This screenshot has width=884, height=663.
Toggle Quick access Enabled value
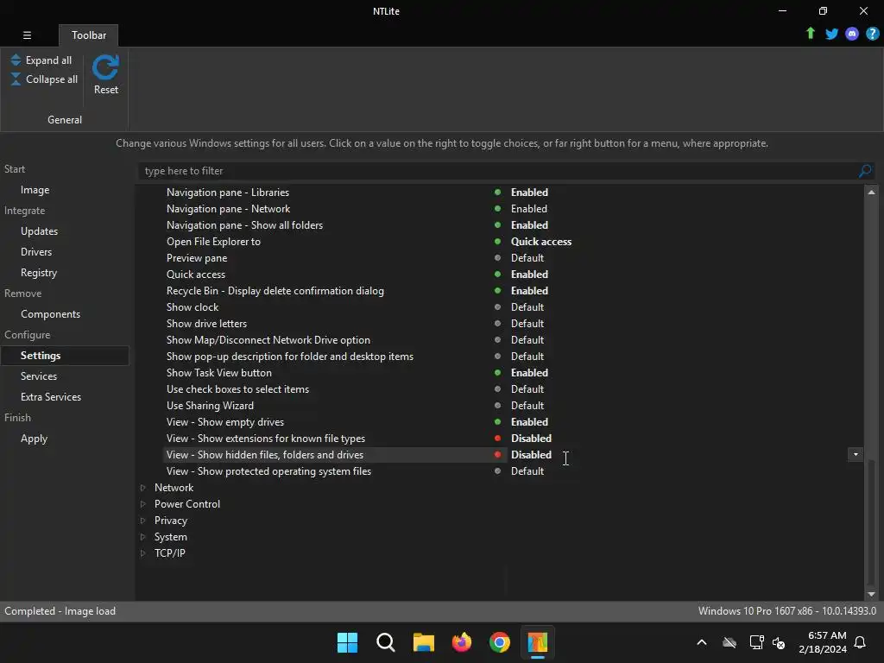pos(529,274)
